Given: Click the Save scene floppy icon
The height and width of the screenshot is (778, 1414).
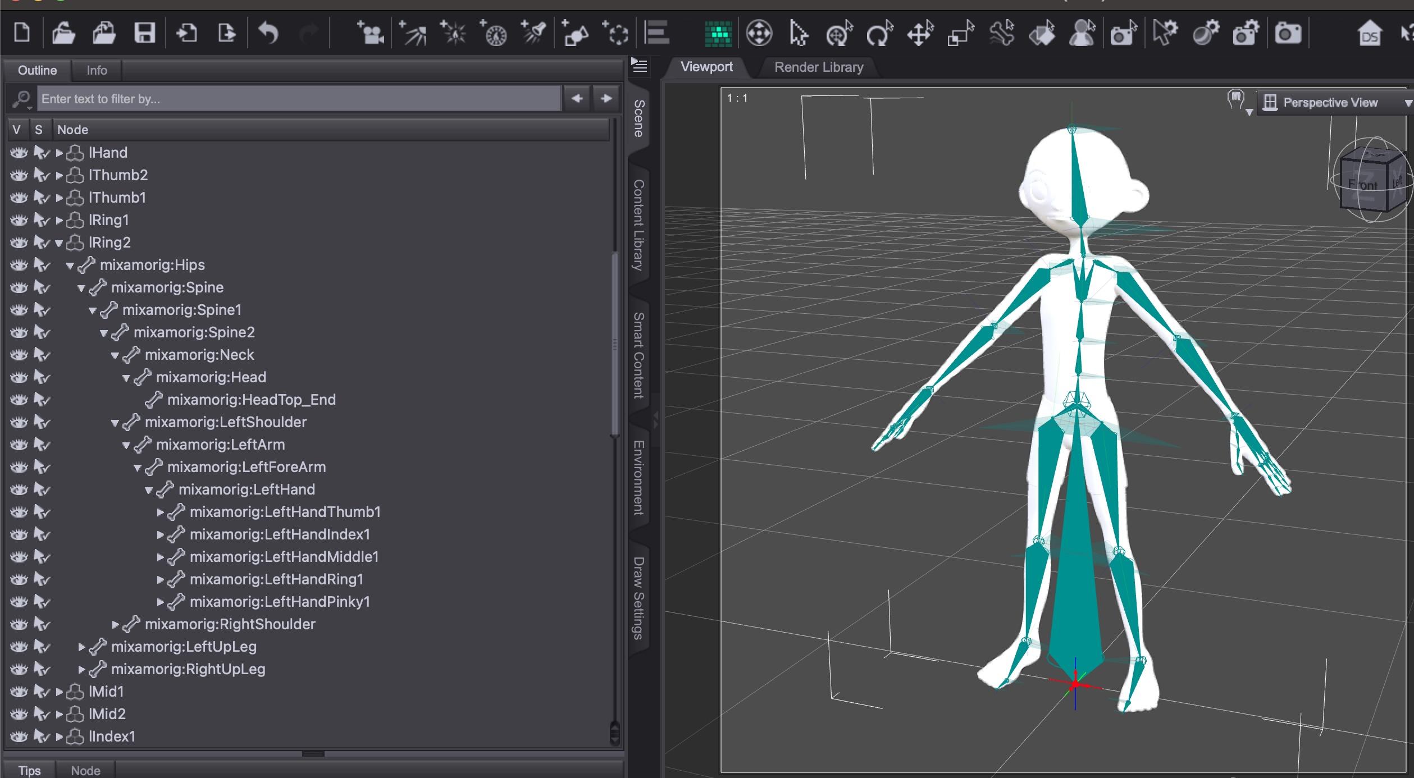Looking at the screenshot, I should tap(144, 33).
